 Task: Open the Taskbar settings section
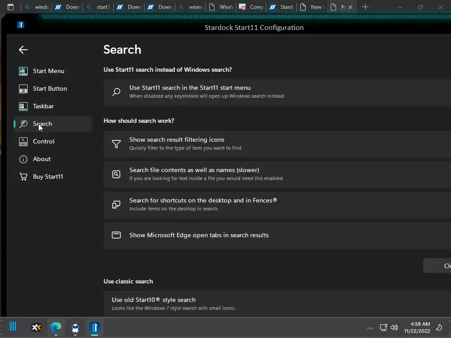(x=52, y=106)
